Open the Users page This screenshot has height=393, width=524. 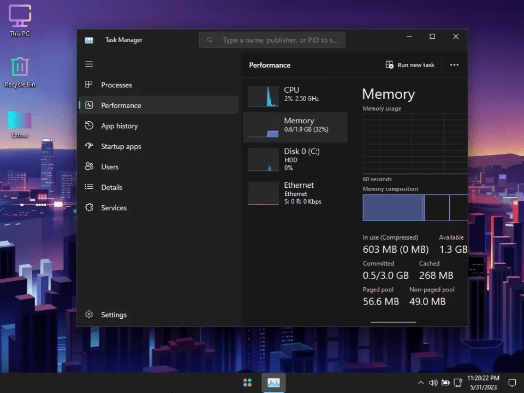pos(159,166)
